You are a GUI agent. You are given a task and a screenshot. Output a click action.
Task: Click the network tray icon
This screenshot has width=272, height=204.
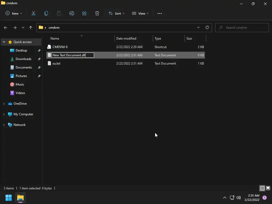point(232,198)
